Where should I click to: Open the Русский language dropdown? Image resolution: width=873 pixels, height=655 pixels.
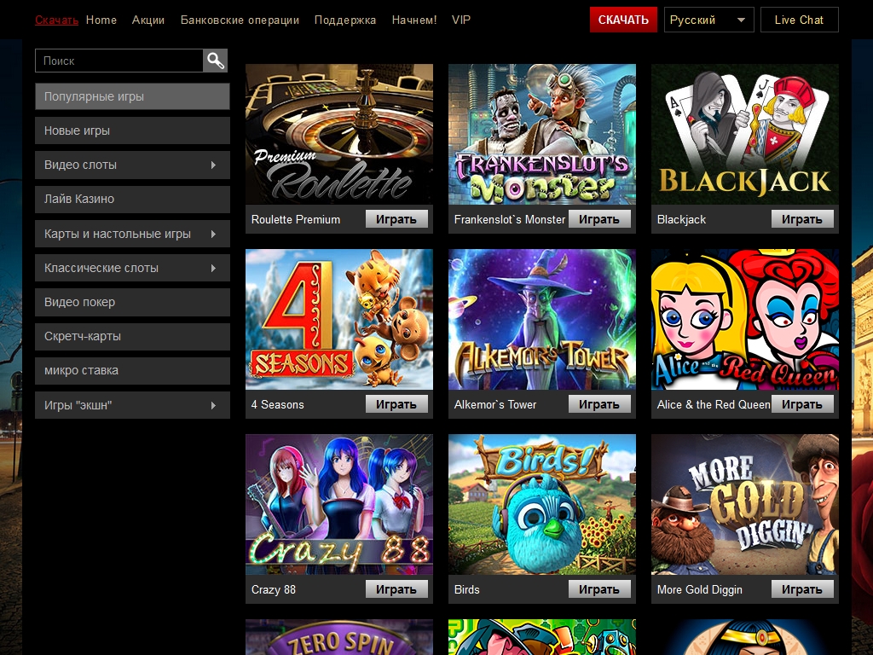(x=708, y=20)
